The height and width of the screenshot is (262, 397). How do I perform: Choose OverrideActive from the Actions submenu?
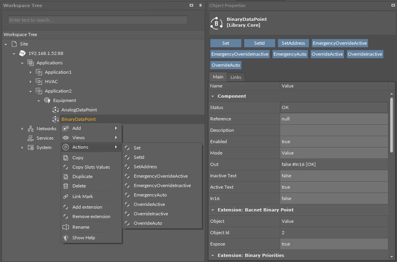pyautogui.click(x=149, y=204)
